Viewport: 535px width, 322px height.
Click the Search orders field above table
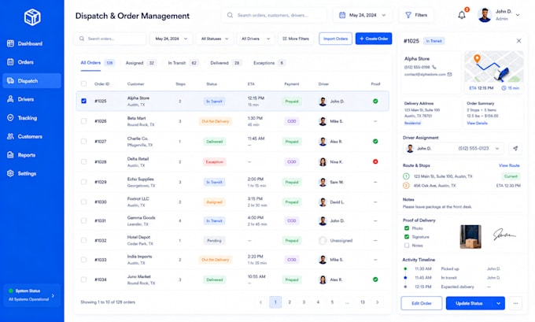110,39
